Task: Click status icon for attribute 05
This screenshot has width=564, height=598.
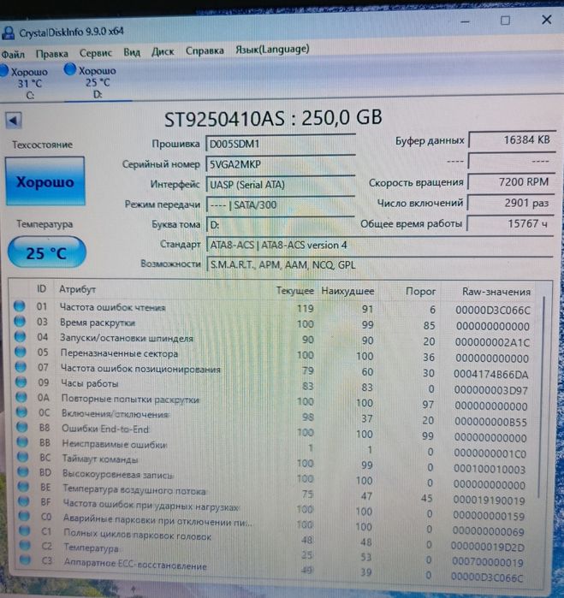Action: point(21,352)
